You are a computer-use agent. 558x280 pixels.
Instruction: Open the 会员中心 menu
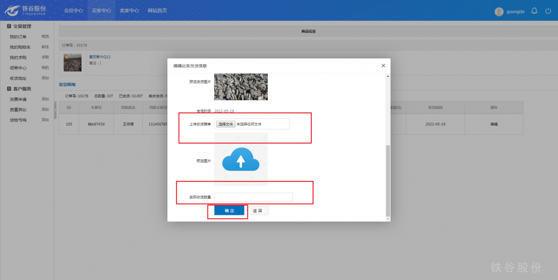coord(73,11)
